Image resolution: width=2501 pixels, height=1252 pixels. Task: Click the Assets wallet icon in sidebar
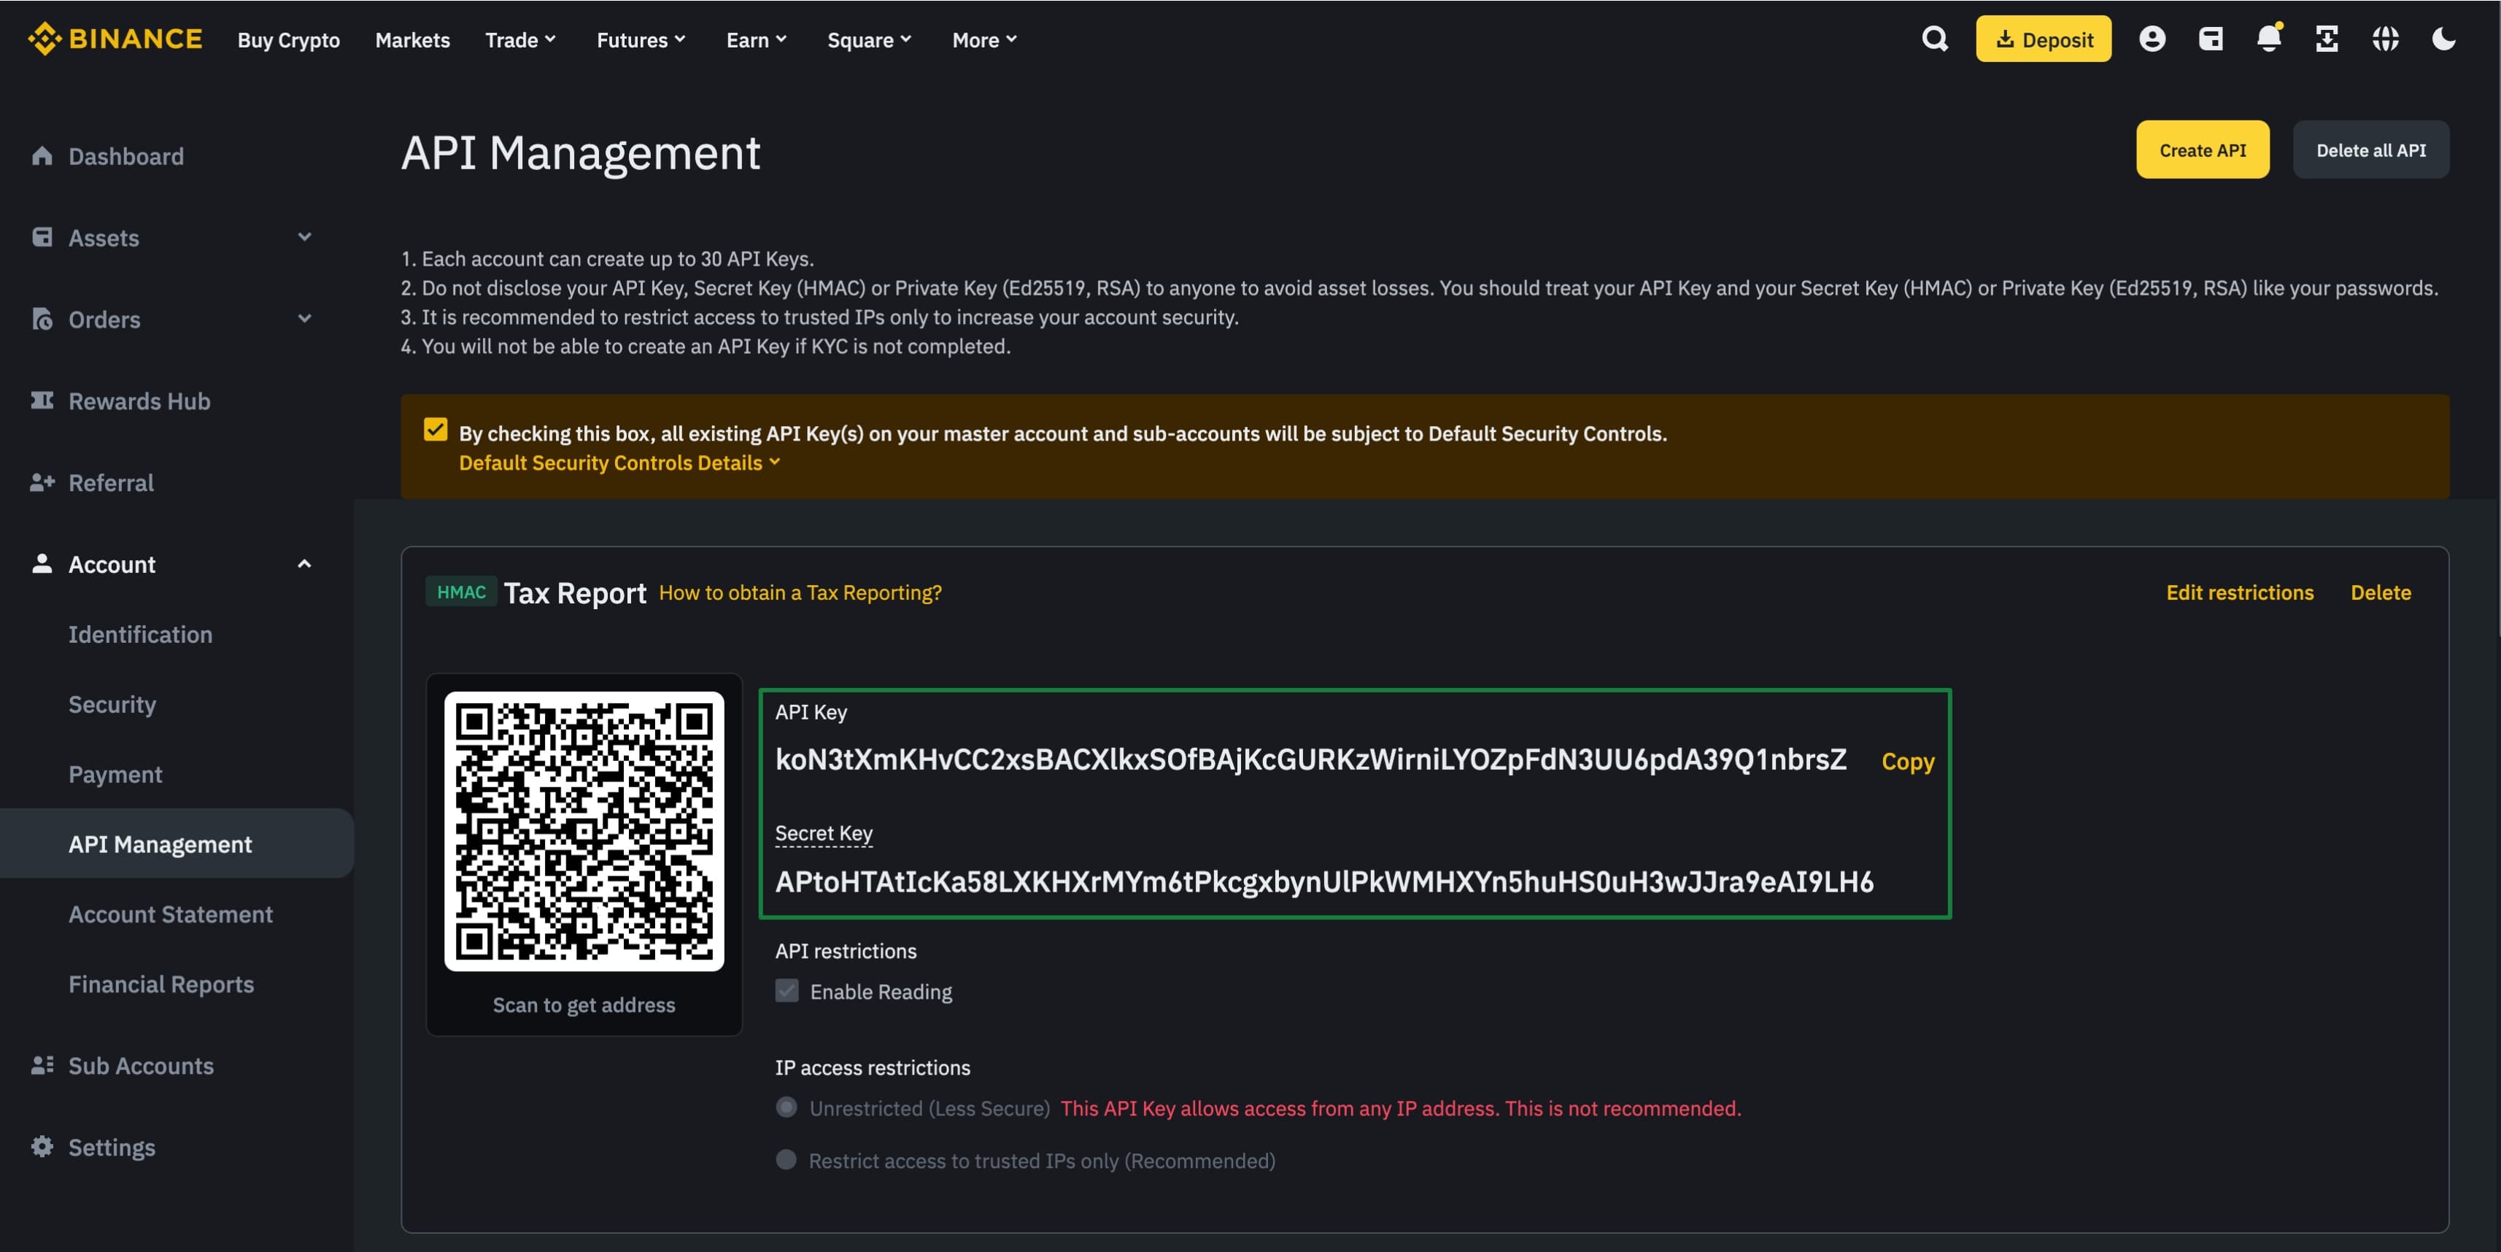click(x=42, y=238)
